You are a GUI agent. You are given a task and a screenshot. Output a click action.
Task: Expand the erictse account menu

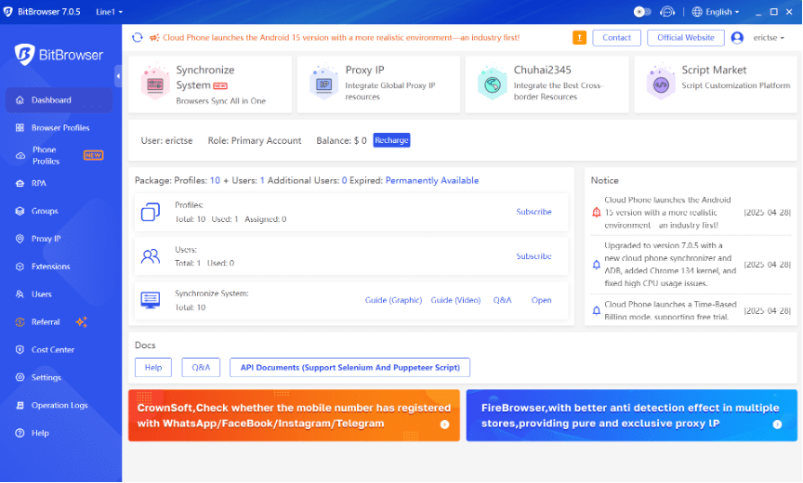click(x=769, y=37)
